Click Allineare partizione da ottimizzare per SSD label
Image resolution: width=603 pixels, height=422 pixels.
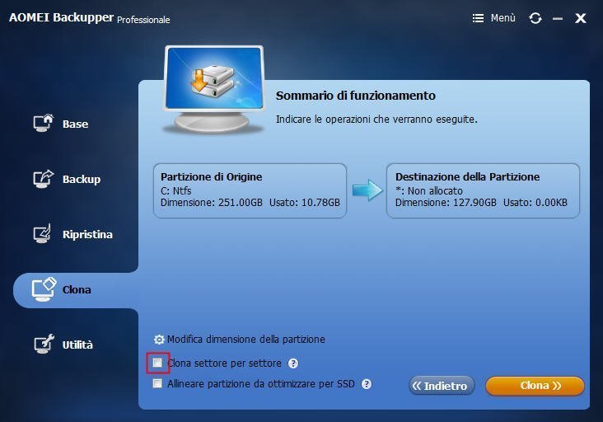pos(261,384)
